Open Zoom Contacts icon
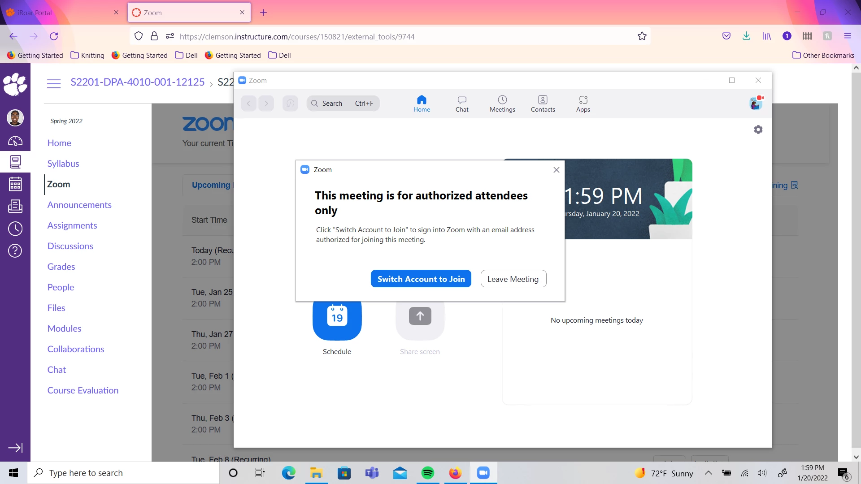861x484 pixels. 543,104
